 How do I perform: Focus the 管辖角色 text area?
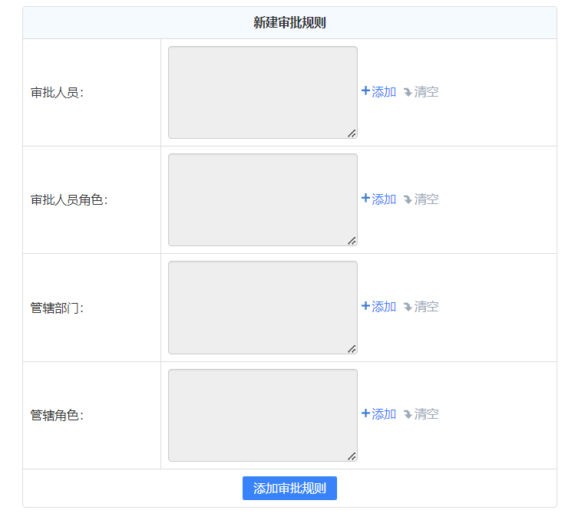[263, 415]
